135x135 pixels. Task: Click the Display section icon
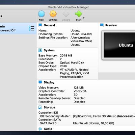40,82
